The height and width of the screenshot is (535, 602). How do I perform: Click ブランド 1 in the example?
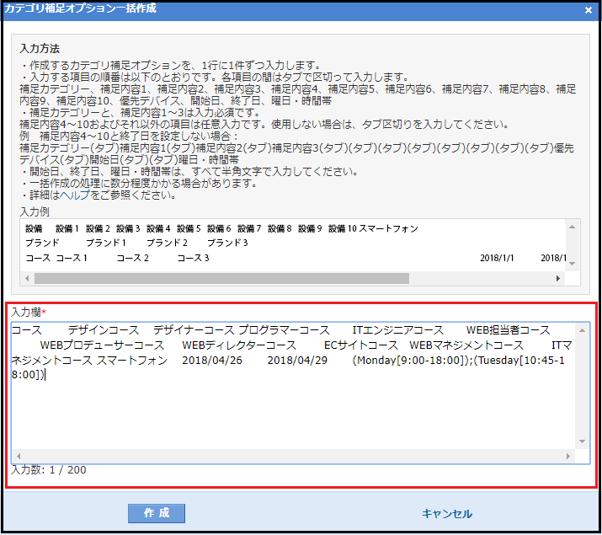(106, 243)
